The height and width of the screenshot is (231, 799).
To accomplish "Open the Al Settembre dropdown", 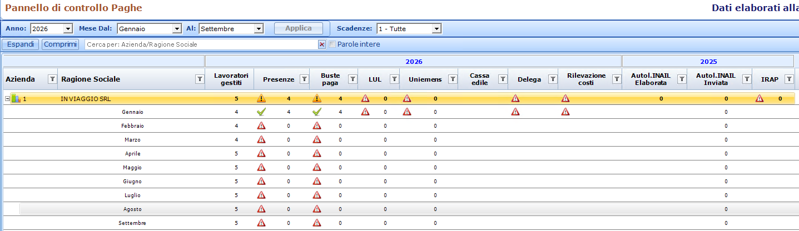I will point(259,28).
